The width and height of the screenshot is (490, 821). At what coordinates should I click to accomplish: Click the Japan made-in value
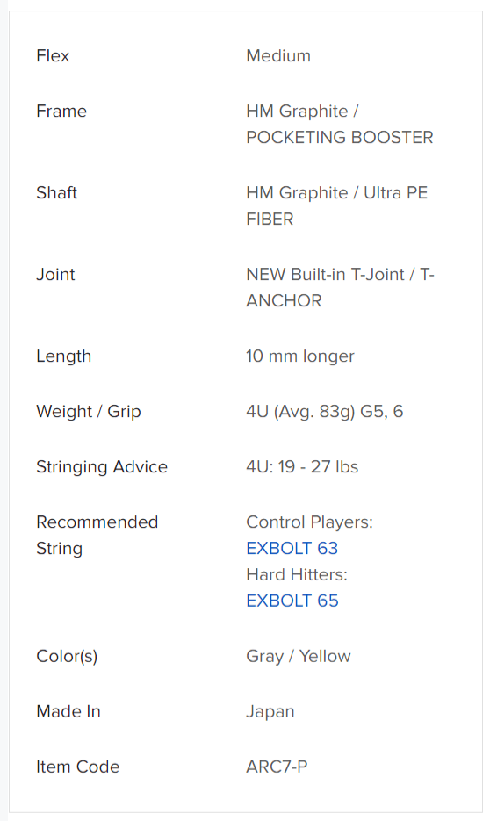coord(270,711)
